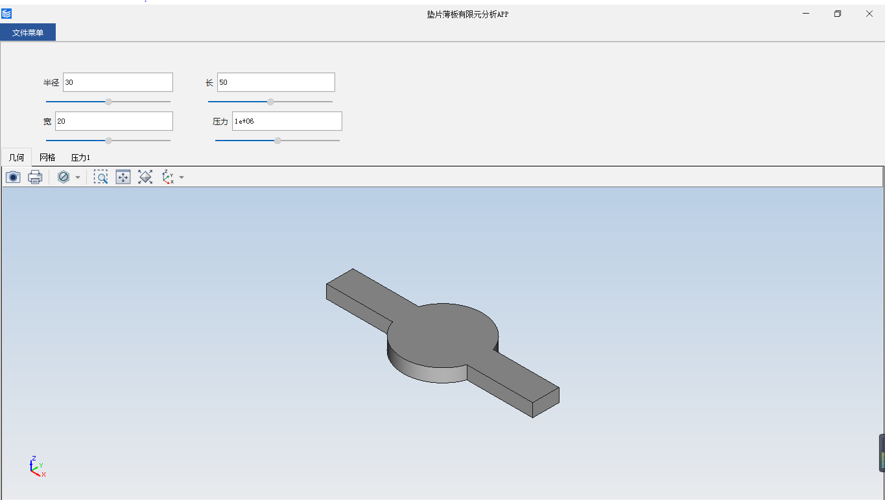Screen dimensions: 885x500
Task: Activate the zoom box magnifier tool
Action: point(100,177)
